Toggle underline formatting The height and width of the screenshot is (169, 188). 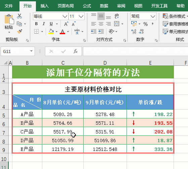pos(51,24)
